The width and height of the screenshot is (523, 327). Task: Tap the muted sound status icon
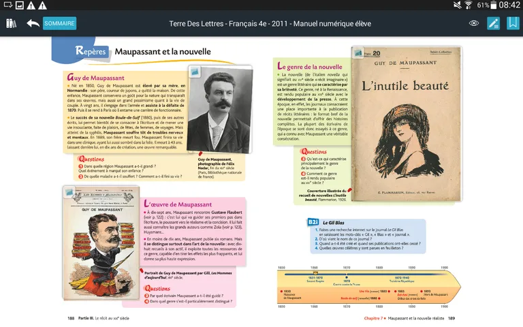point(458,5)
